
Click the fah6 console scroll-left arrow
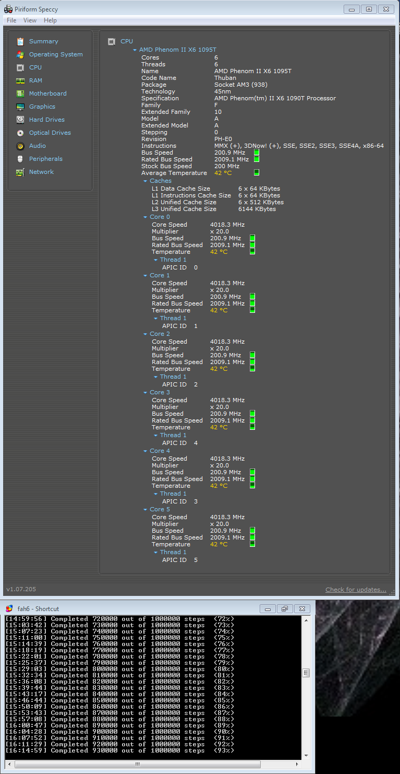coord(8,765)
